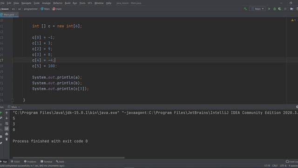Open the Help menu
This screenshot has height=168, width=298.
(108, 3)
